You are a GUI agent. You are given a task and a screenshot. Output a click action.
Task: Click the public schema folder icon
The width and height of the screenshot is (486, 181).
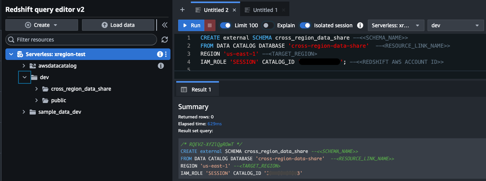[x=45, y=100]
